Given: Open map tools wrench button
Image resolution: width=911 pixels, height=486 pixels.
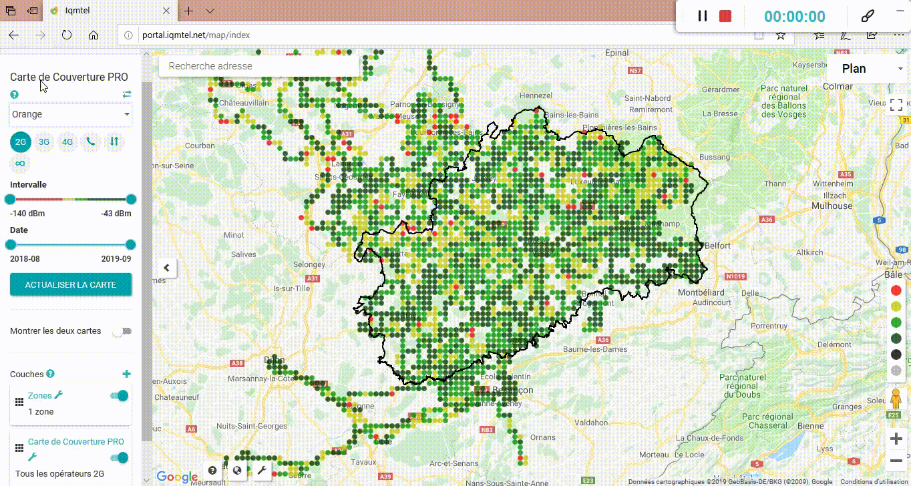Looking at the screenshot, I should (262, 471).
